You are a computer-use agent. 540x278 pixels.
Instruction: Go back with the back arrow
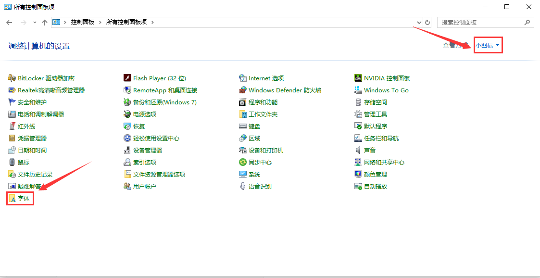[9, 23]
